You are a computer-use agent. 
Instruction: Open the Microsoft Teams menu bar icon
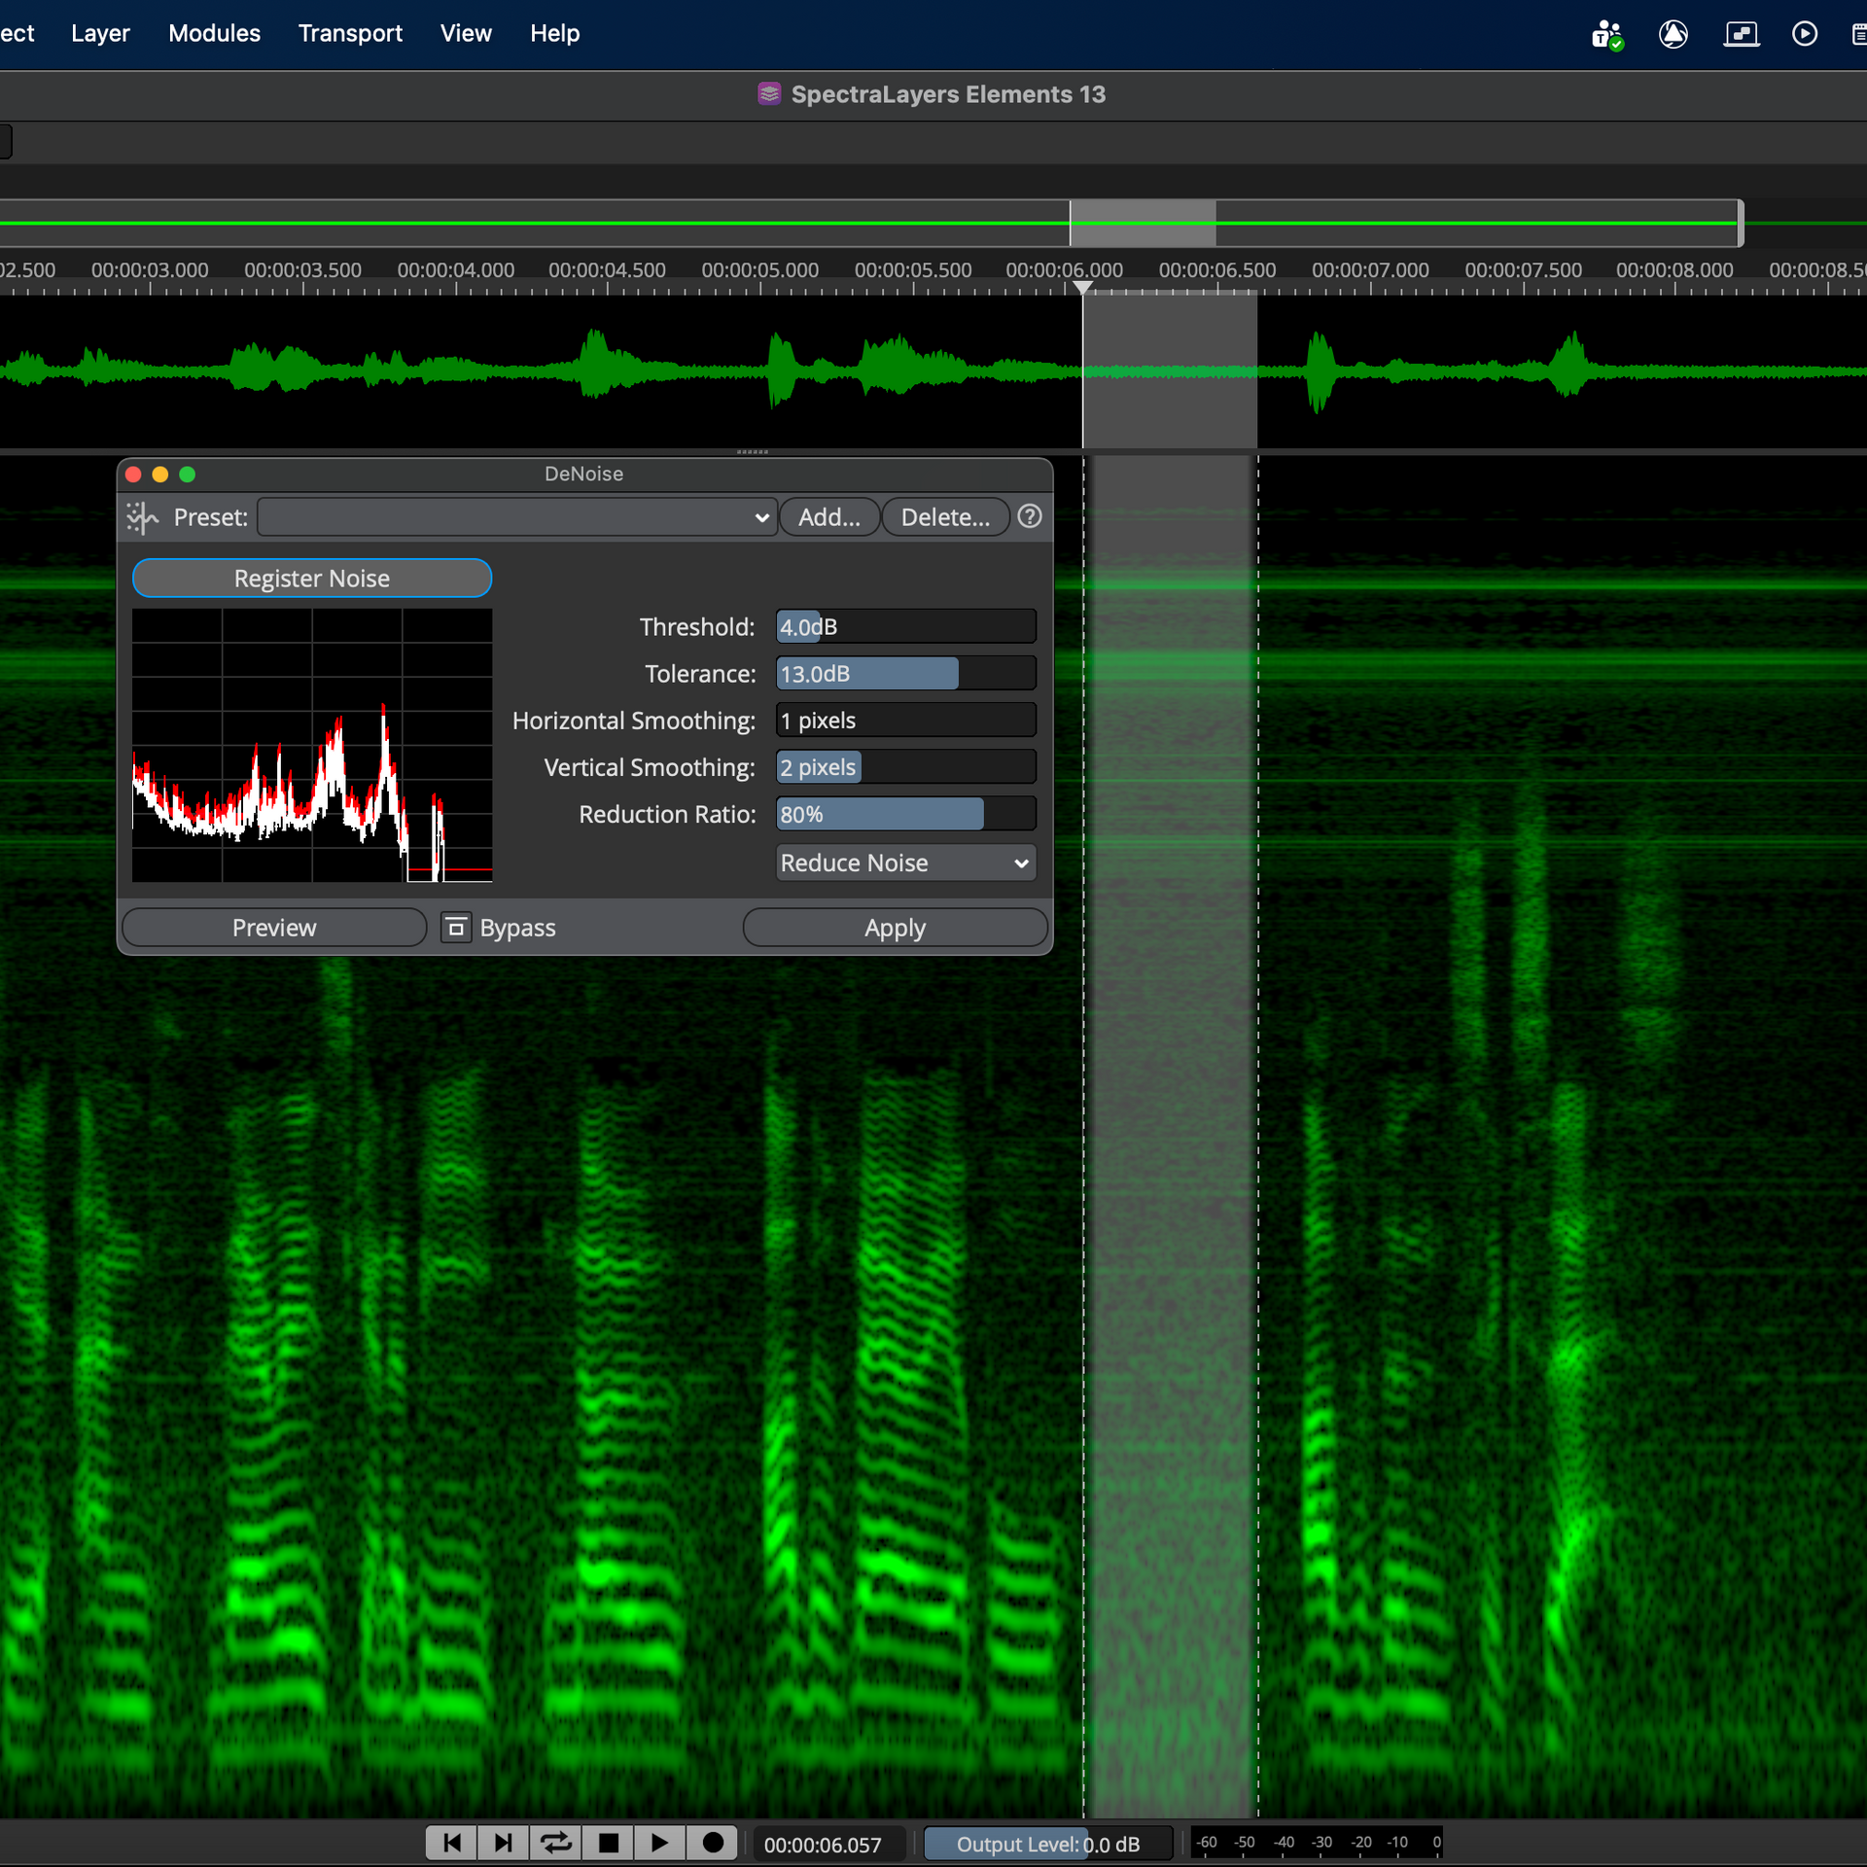click(1607, 35)
